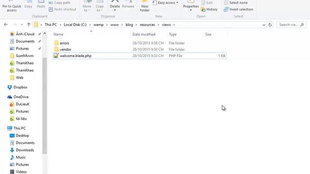Click Local Disk (C:) breadcrumb
This screenshot has height=174, width=310.
point(75,25)
